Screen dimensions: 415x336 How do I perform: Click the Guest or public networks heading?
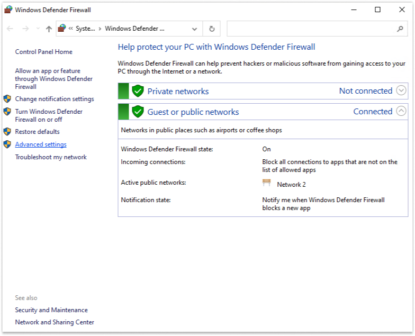pyautogui.click(x=193, y=112)
